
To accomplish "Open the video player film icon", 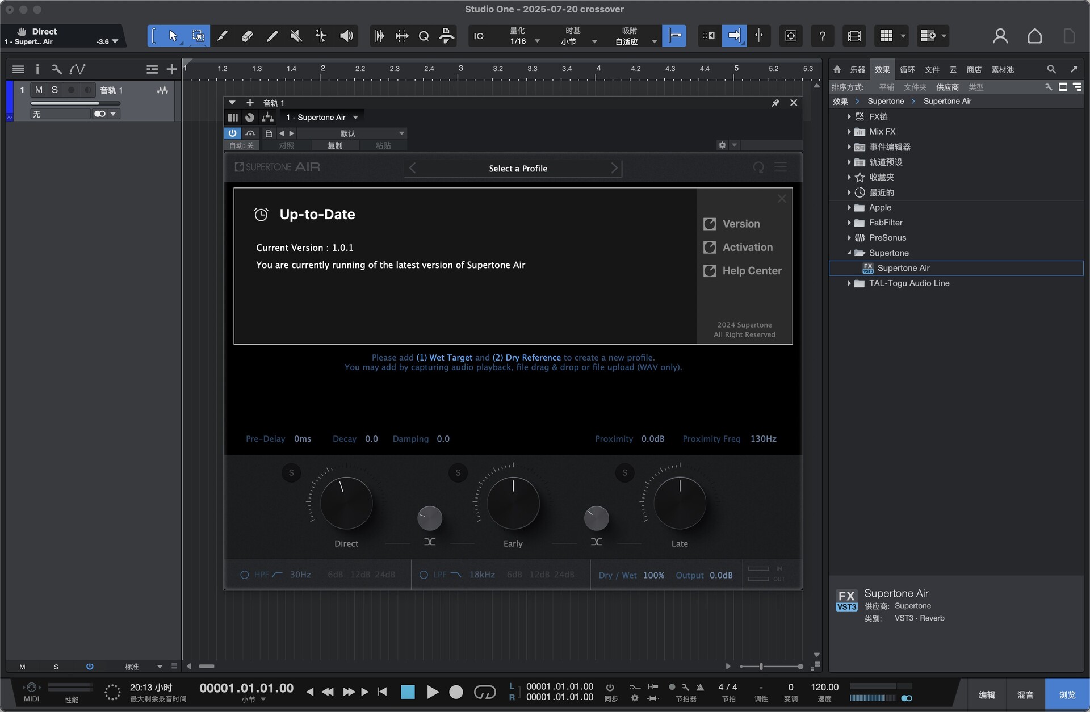I will coord(854,36).
